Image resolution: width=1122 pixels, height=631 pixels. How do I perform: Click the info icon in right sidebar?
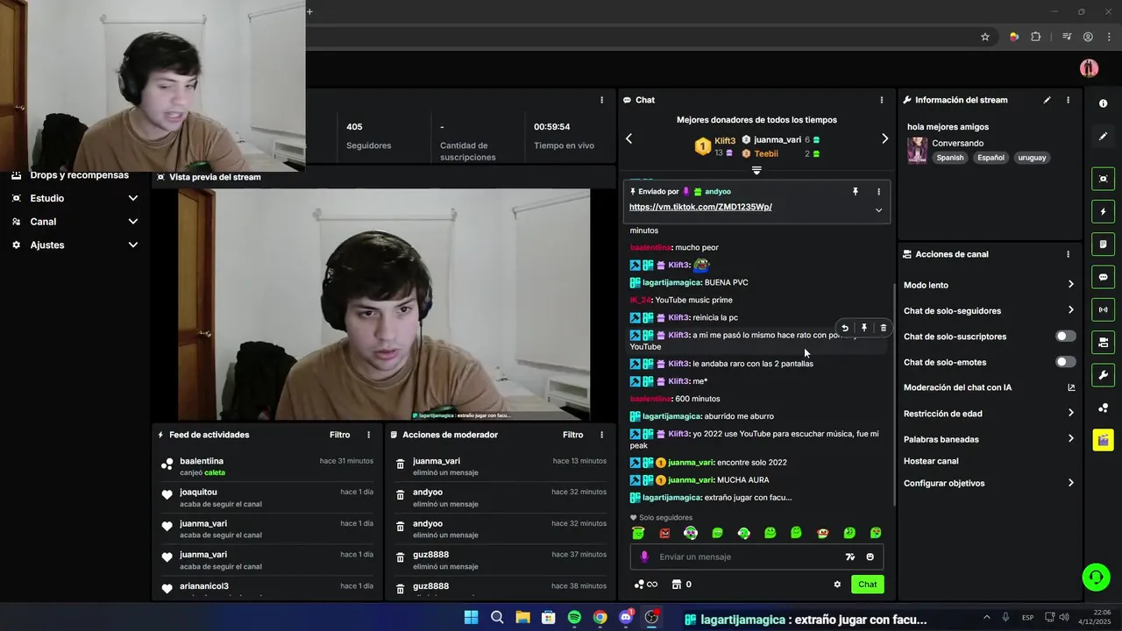pyautogui.click(x=1103, y=103)
